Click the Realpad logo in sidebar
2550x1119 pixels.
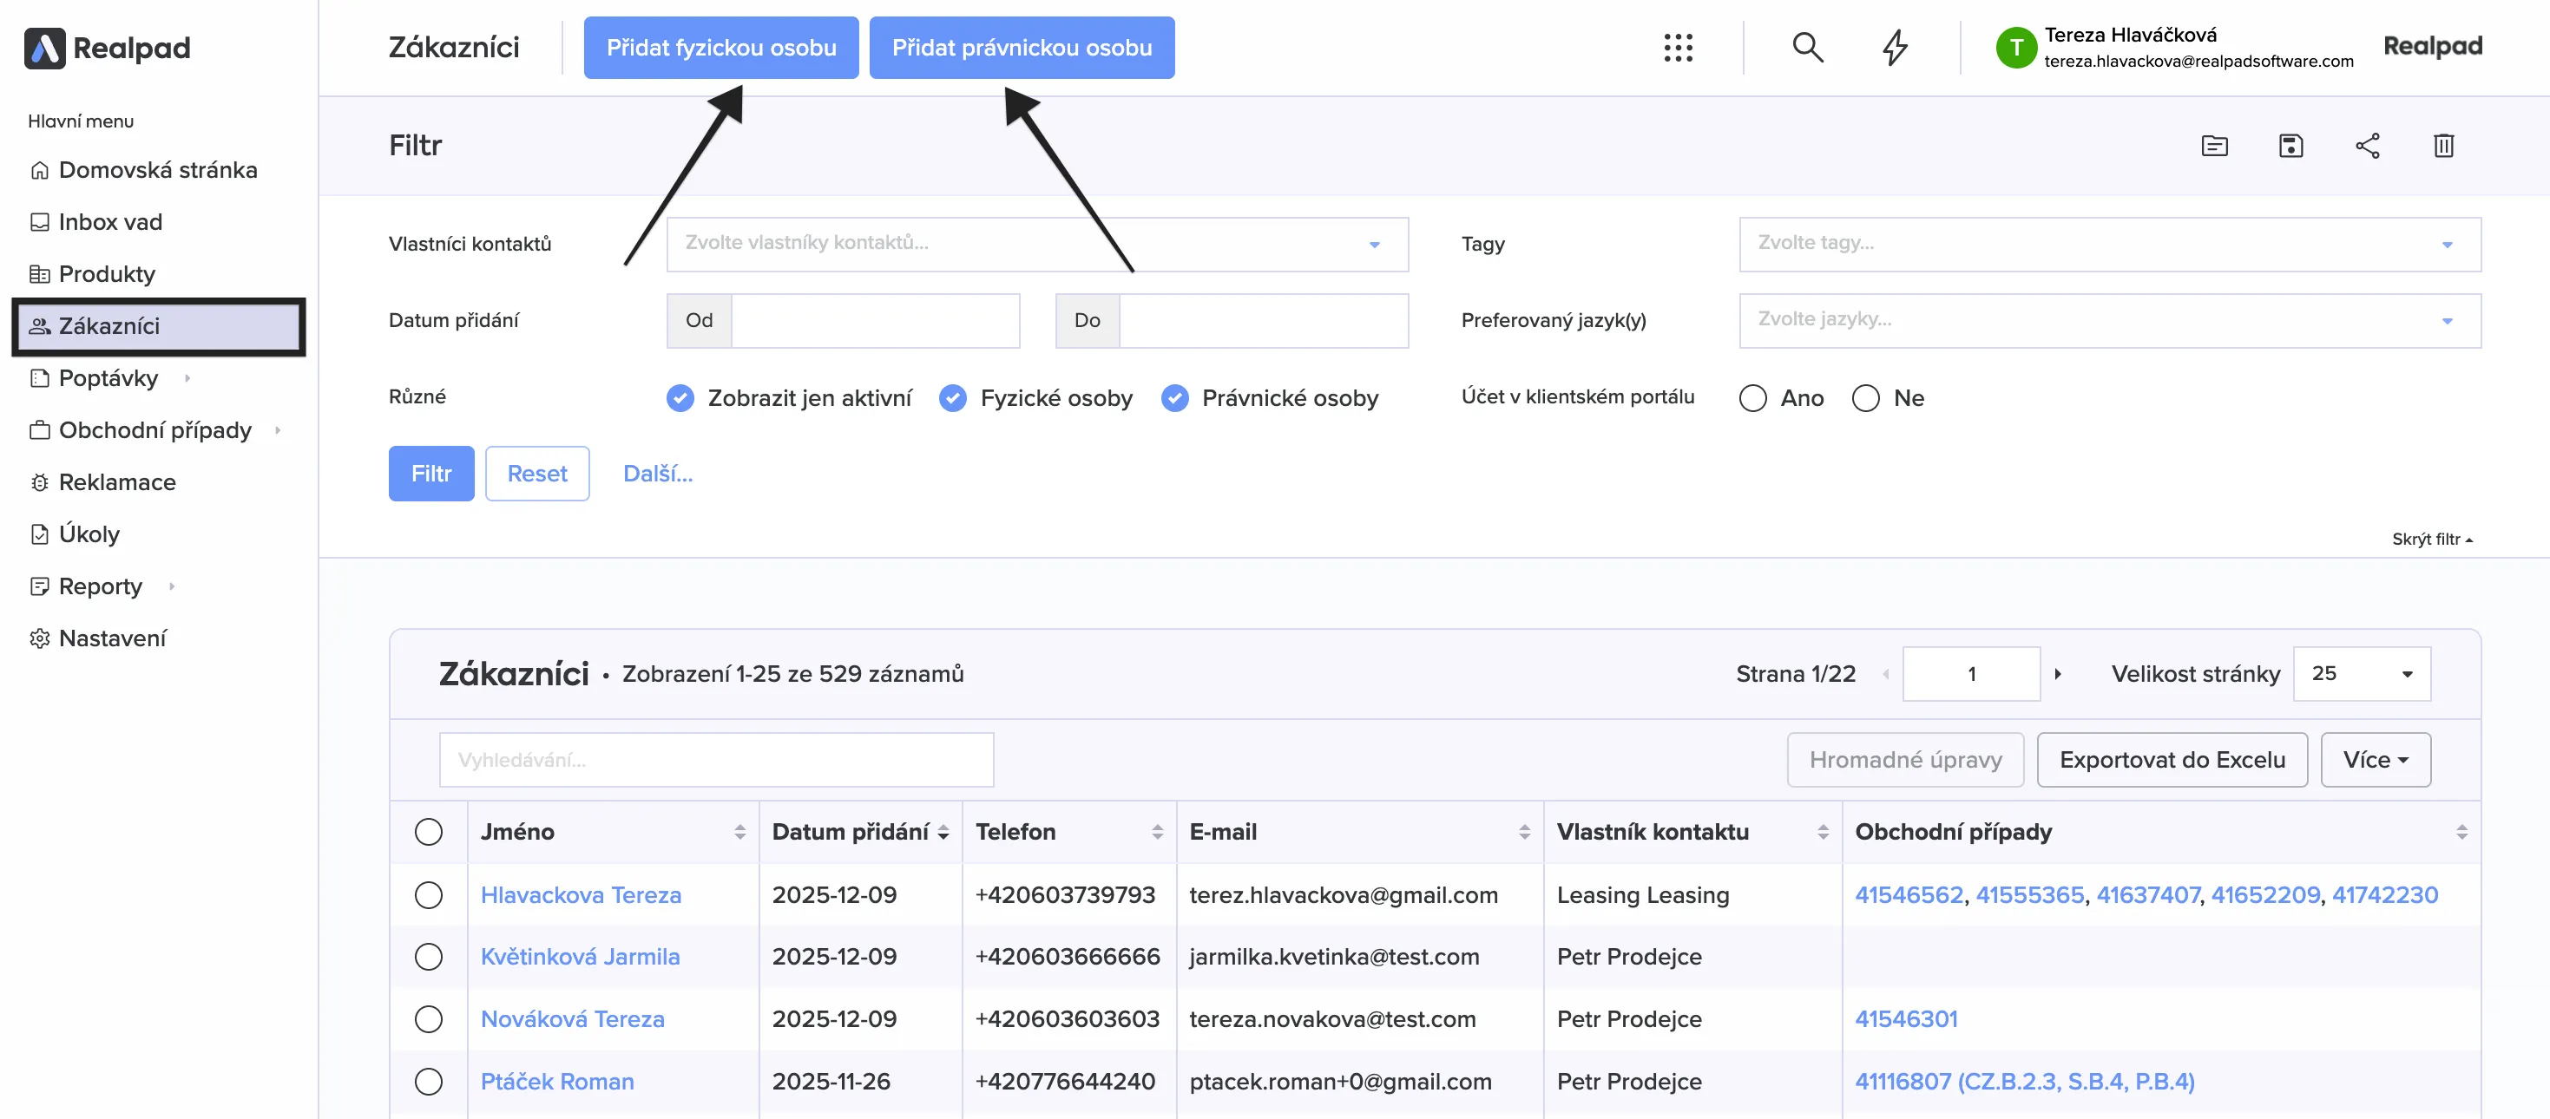click(x=107, y=48)
